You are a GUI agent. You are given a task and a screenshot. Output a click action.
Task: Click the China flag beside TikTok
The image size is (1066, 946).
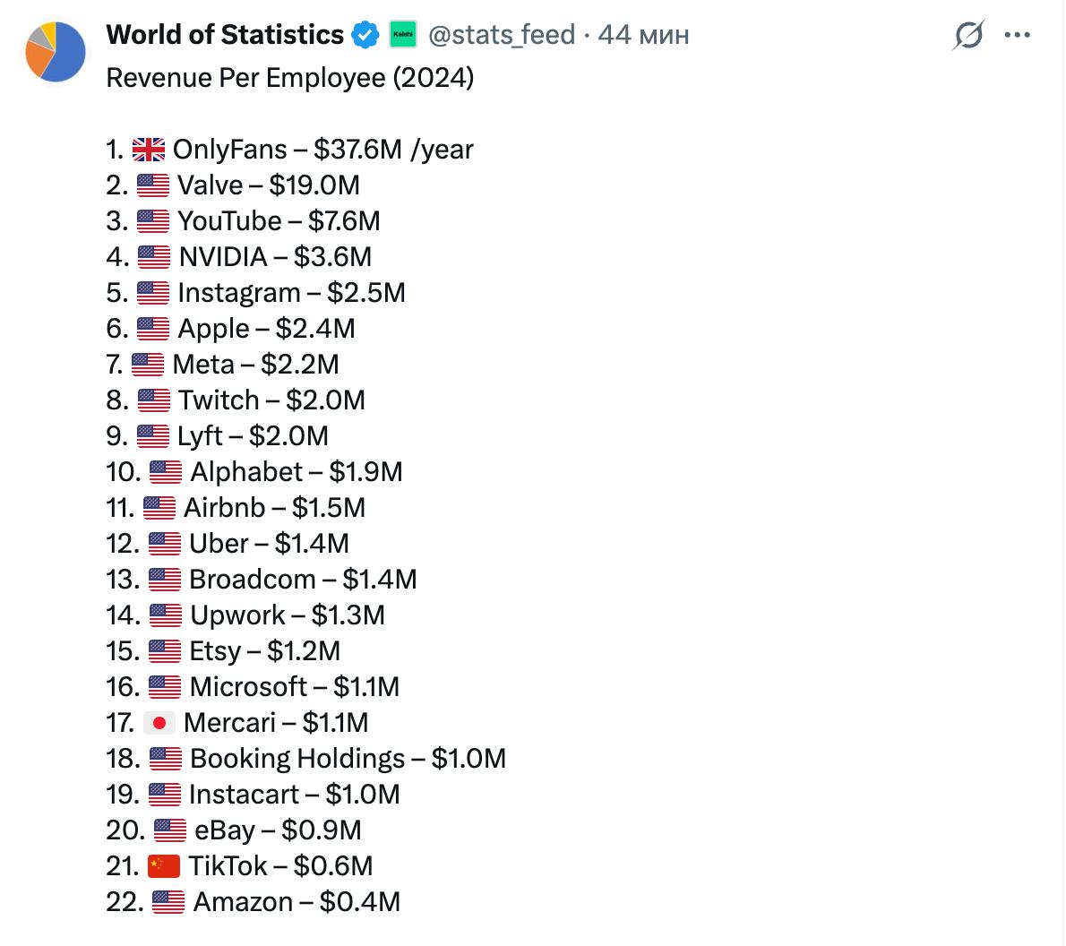pyautogui.click(x=164, y=866)
